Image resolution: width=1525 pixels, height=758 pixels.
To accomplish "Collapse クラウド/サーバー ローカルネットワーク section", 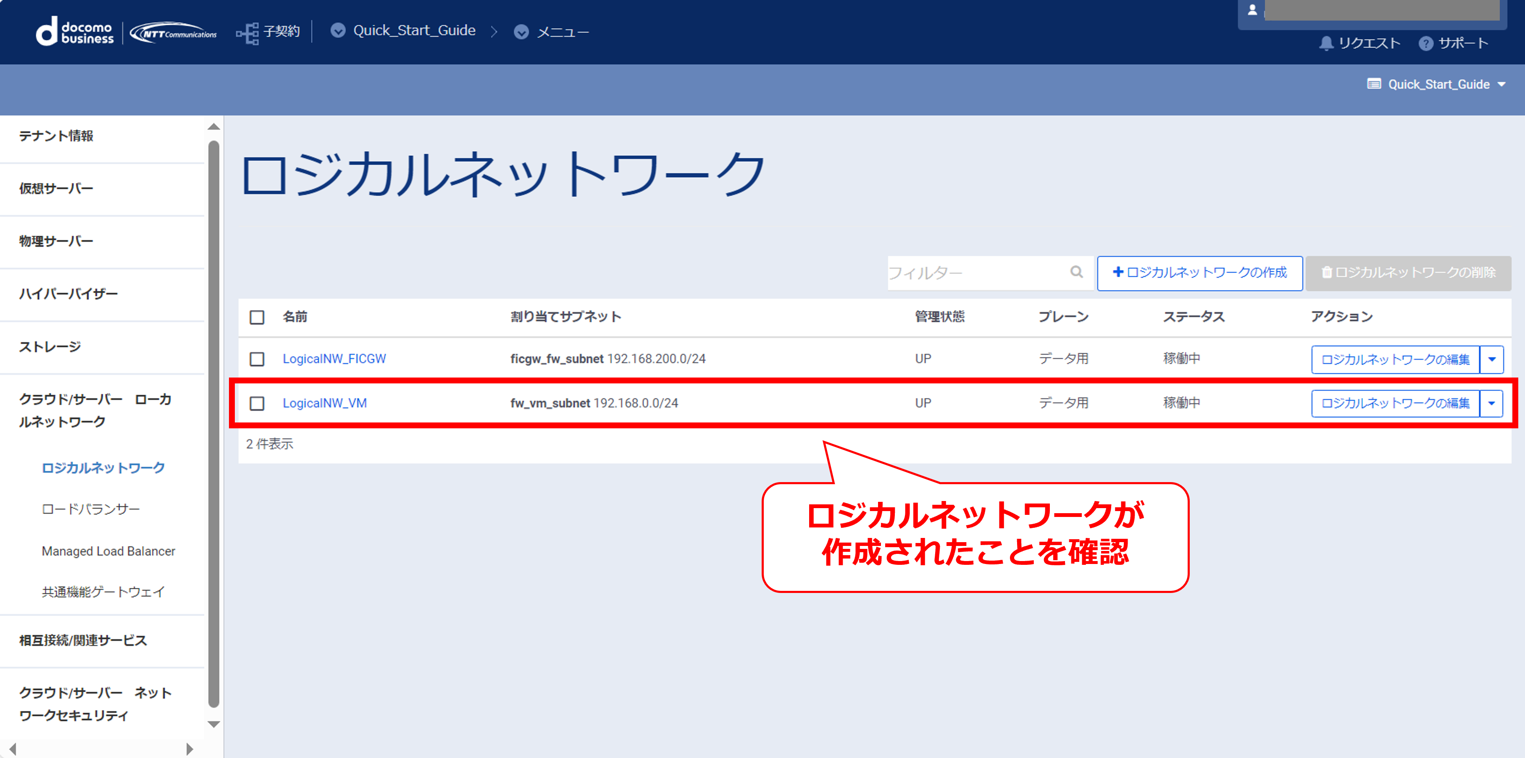I will point(95,411).
